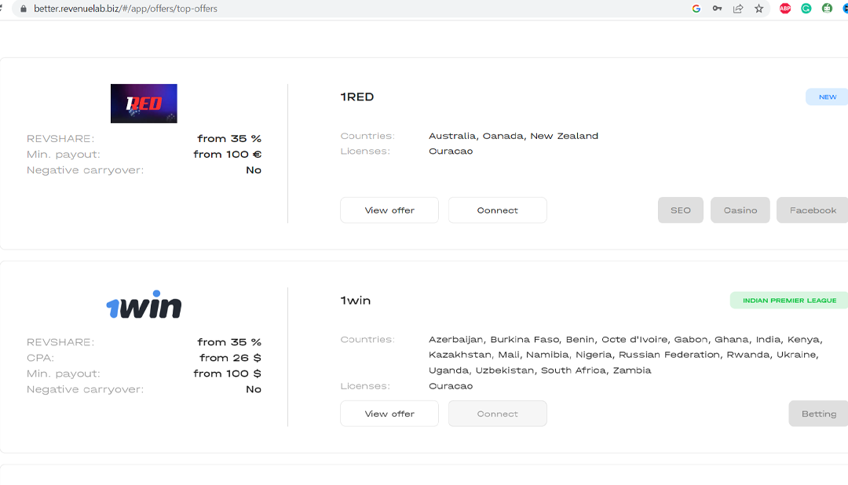Click 1RED REVSHARE 'from 35 %' value

[x=229, y=138]
